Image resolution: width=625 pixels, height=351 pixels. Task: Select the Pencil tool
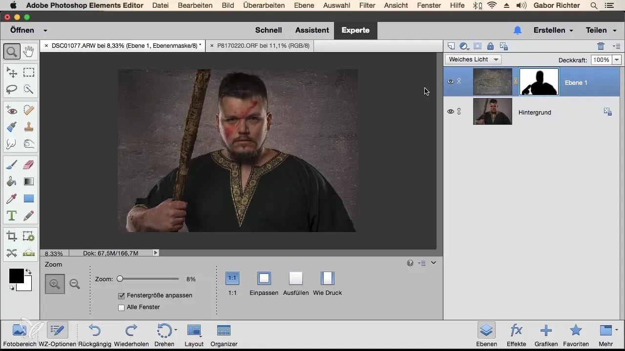point(29,215)
